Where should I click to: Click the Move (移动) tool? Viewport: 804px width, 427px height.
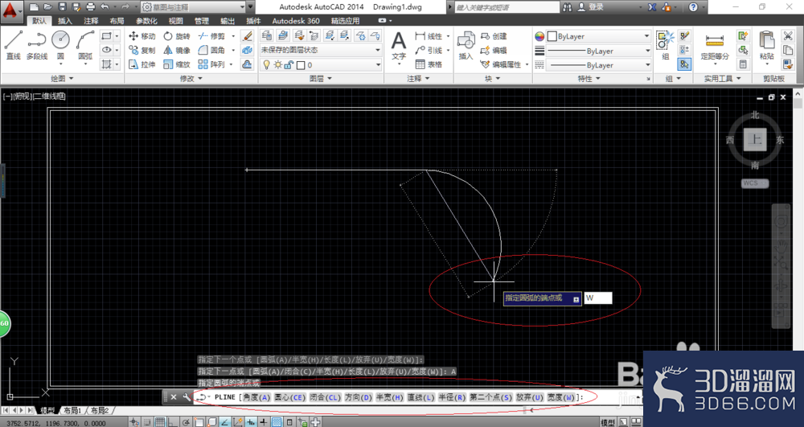[x=142, y=36]
